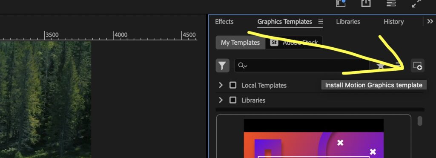Click the 3500 mark on the ruler
Screen dimensions: 436x158
click(52, 35)
